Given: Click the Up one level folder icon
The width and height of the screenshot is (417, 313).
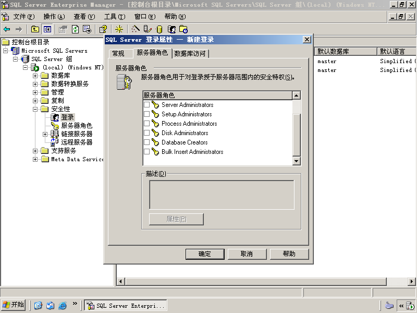Looking at the screenshot, I should click(35, 29).
